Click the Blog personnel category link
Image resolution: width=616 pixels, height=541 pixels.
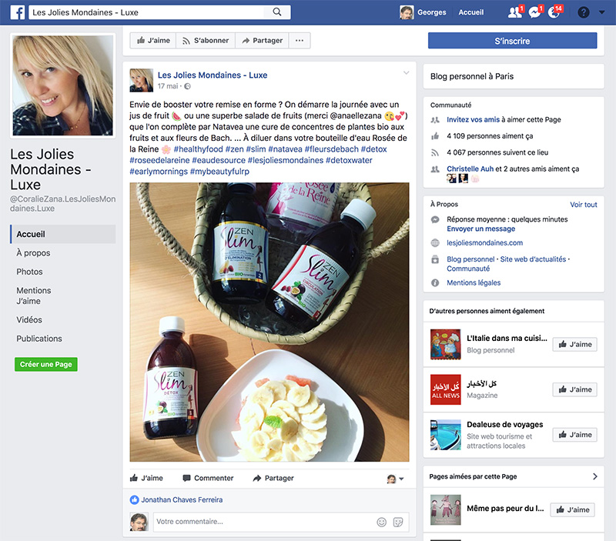(x=470, y=259)
